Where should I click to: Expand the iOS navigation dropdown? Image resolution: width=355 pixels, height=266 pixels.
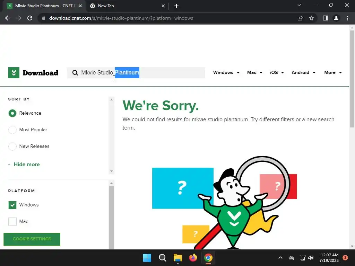277,73
